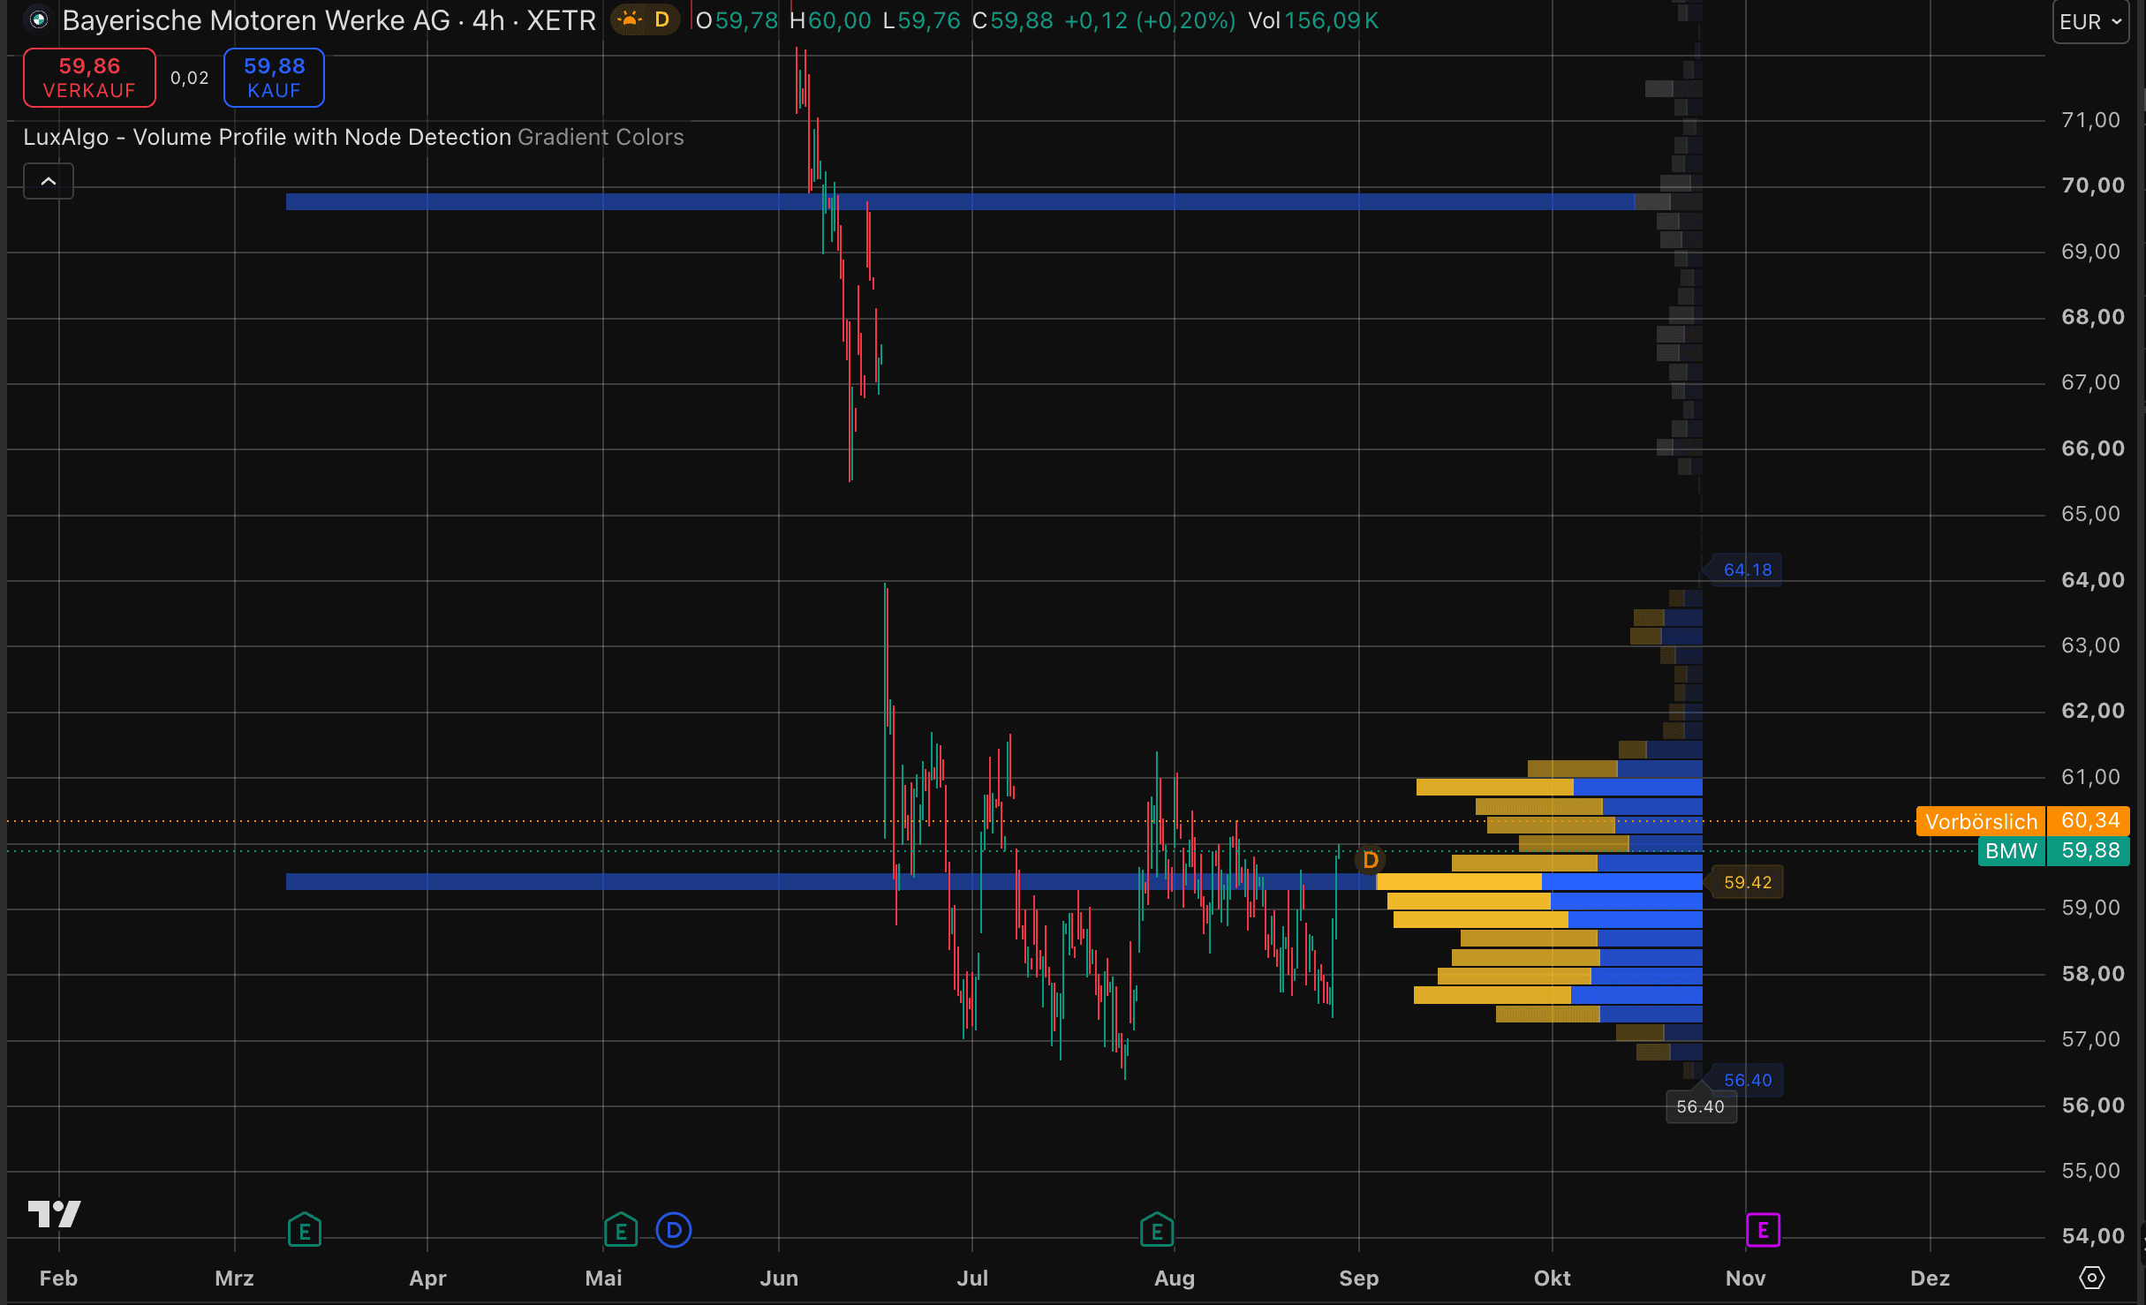Click the blue dividend D marker
Screen dimensions: 2146x1305
tap(674, 1230)
